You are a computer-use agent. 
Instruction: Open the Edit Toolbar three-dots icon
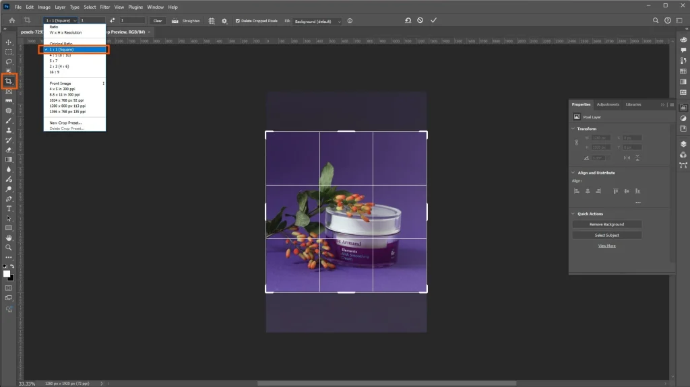click(x=8, y=257)
